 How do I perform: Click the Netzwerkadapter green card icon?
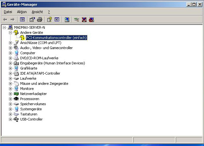click(x=16, y=94)
